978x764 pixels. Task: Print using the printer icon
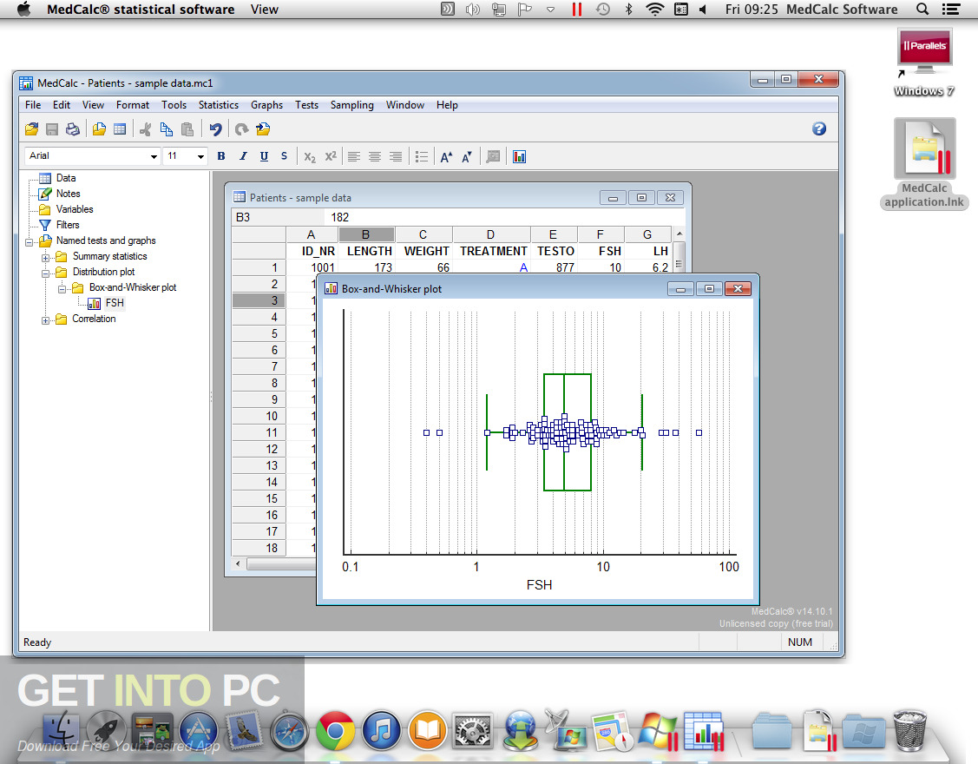tap(73, 129)
